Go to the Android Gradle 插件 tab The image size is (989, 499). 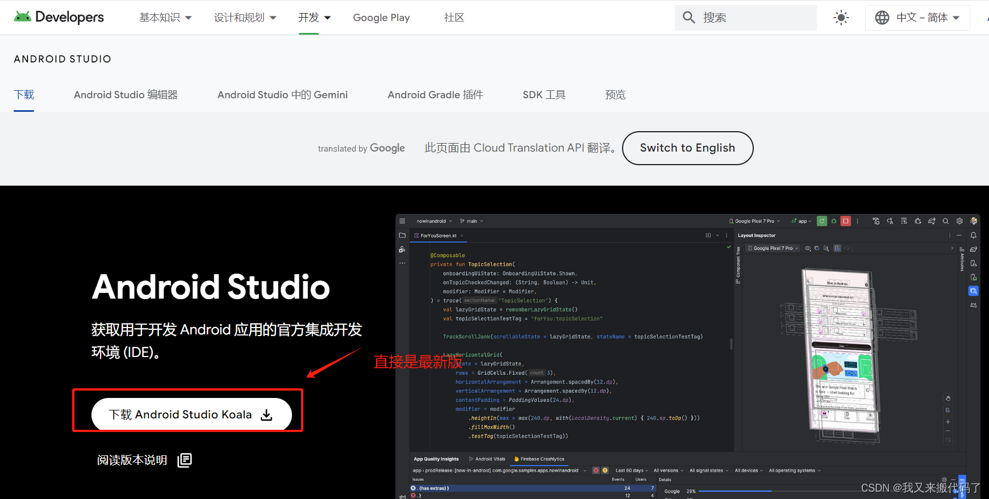tap(435, 95)
